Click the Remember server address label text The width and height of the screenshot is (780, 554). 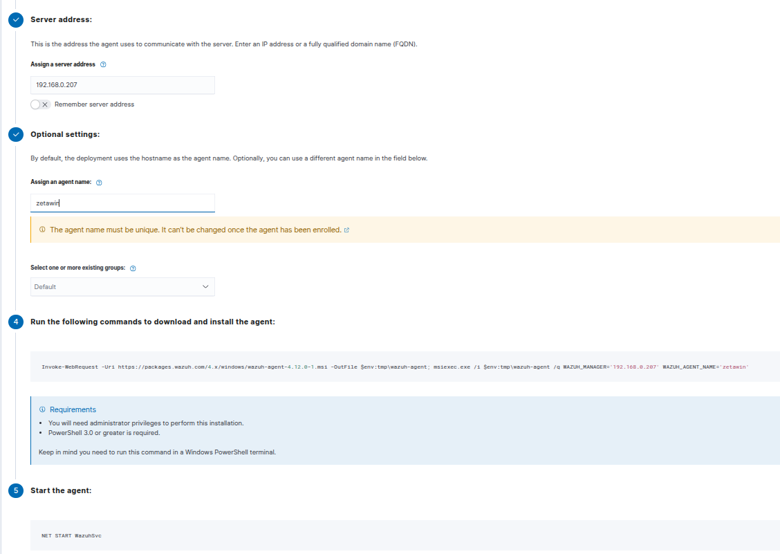coord(94,104)
